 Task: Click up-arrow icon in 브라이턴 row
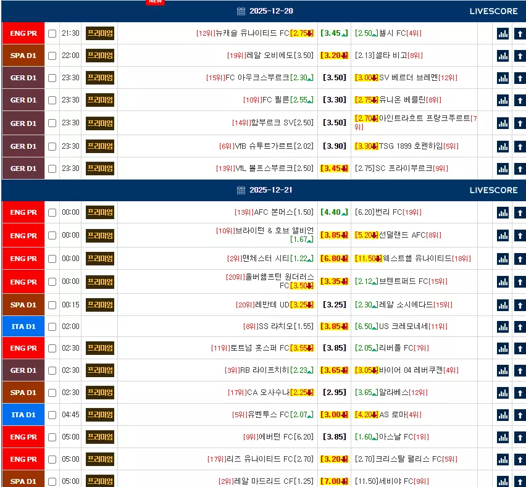click(520, 235)
